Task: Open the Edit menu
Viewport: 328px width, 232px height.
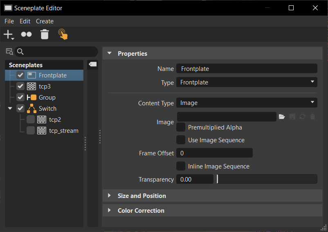Action: (x=25, y=21)
